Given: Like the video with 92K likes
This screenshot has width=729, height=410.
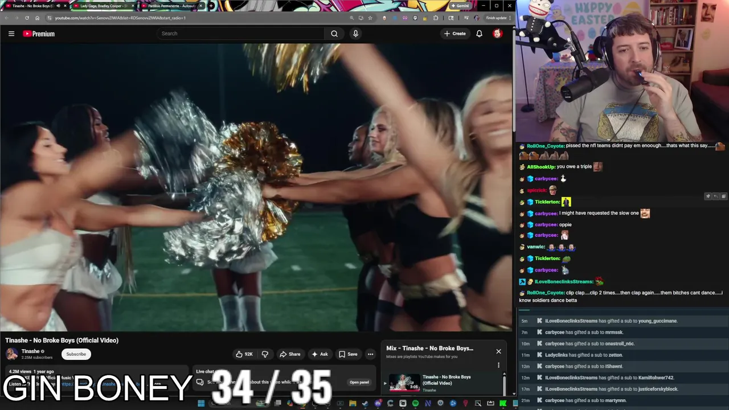Looking at the screenshot, I should 244,354.
